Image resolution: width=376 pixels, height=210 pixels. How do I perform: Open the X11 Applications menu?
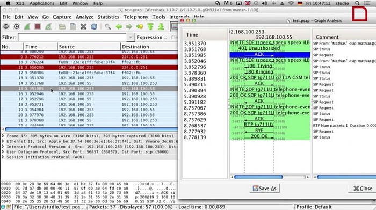[x=42, y=3]
